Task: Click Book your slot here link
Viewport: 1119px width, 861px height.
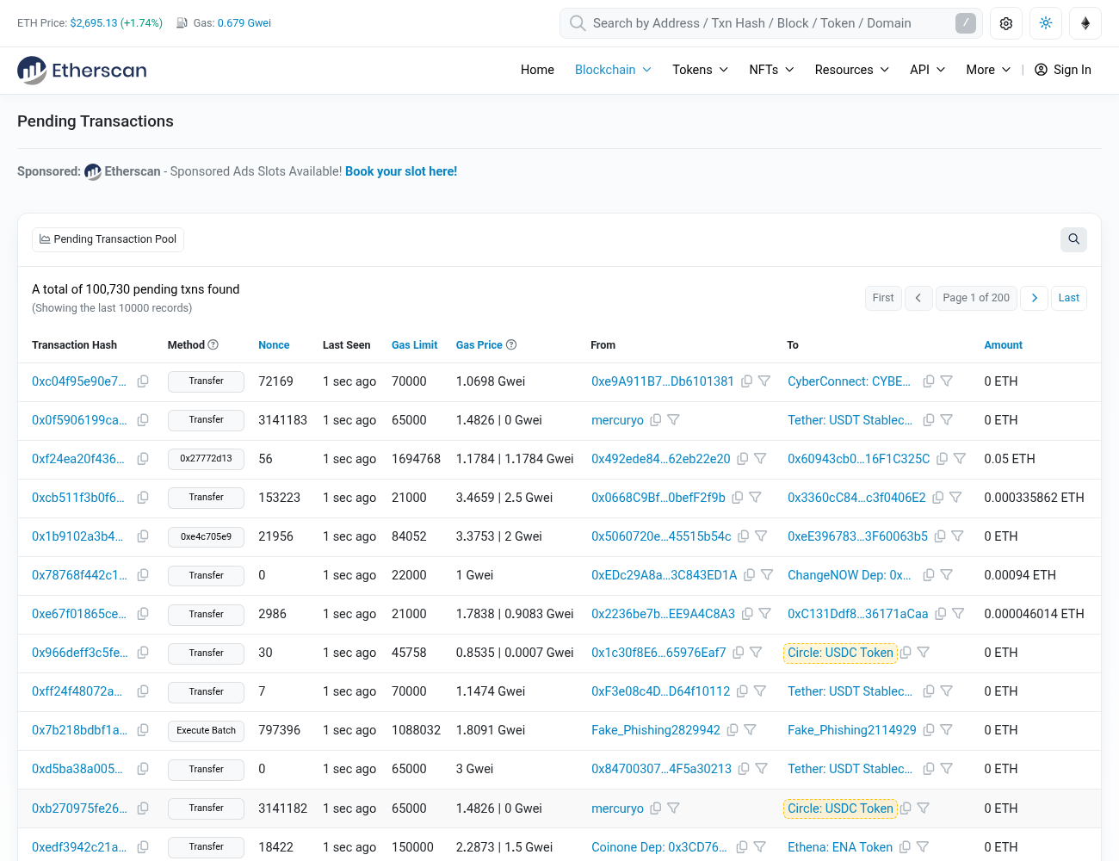Action: [401, 171]
